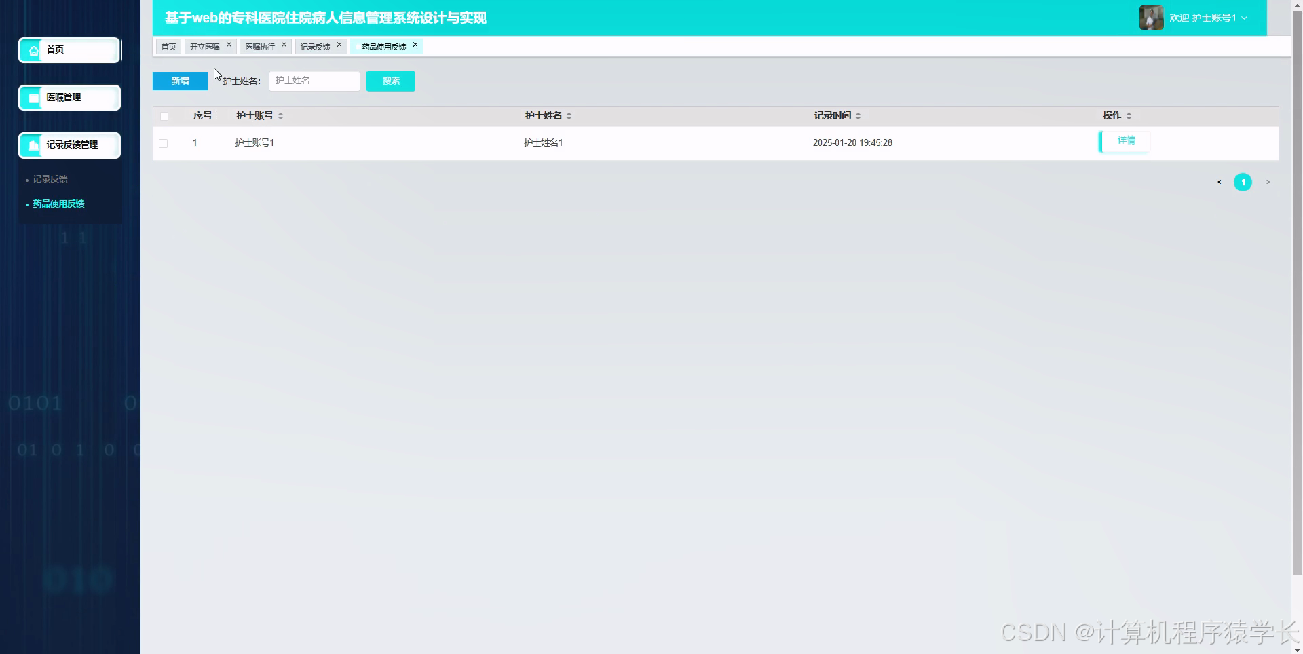The width and height of the screenshot is (1303, 654).
Task: View 详情 for 护士账号1 row
Action: [x=1125, y=141]
